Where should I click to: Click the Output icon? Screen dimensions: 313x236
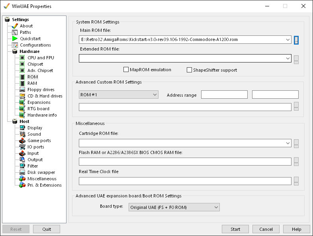[22, 160]
